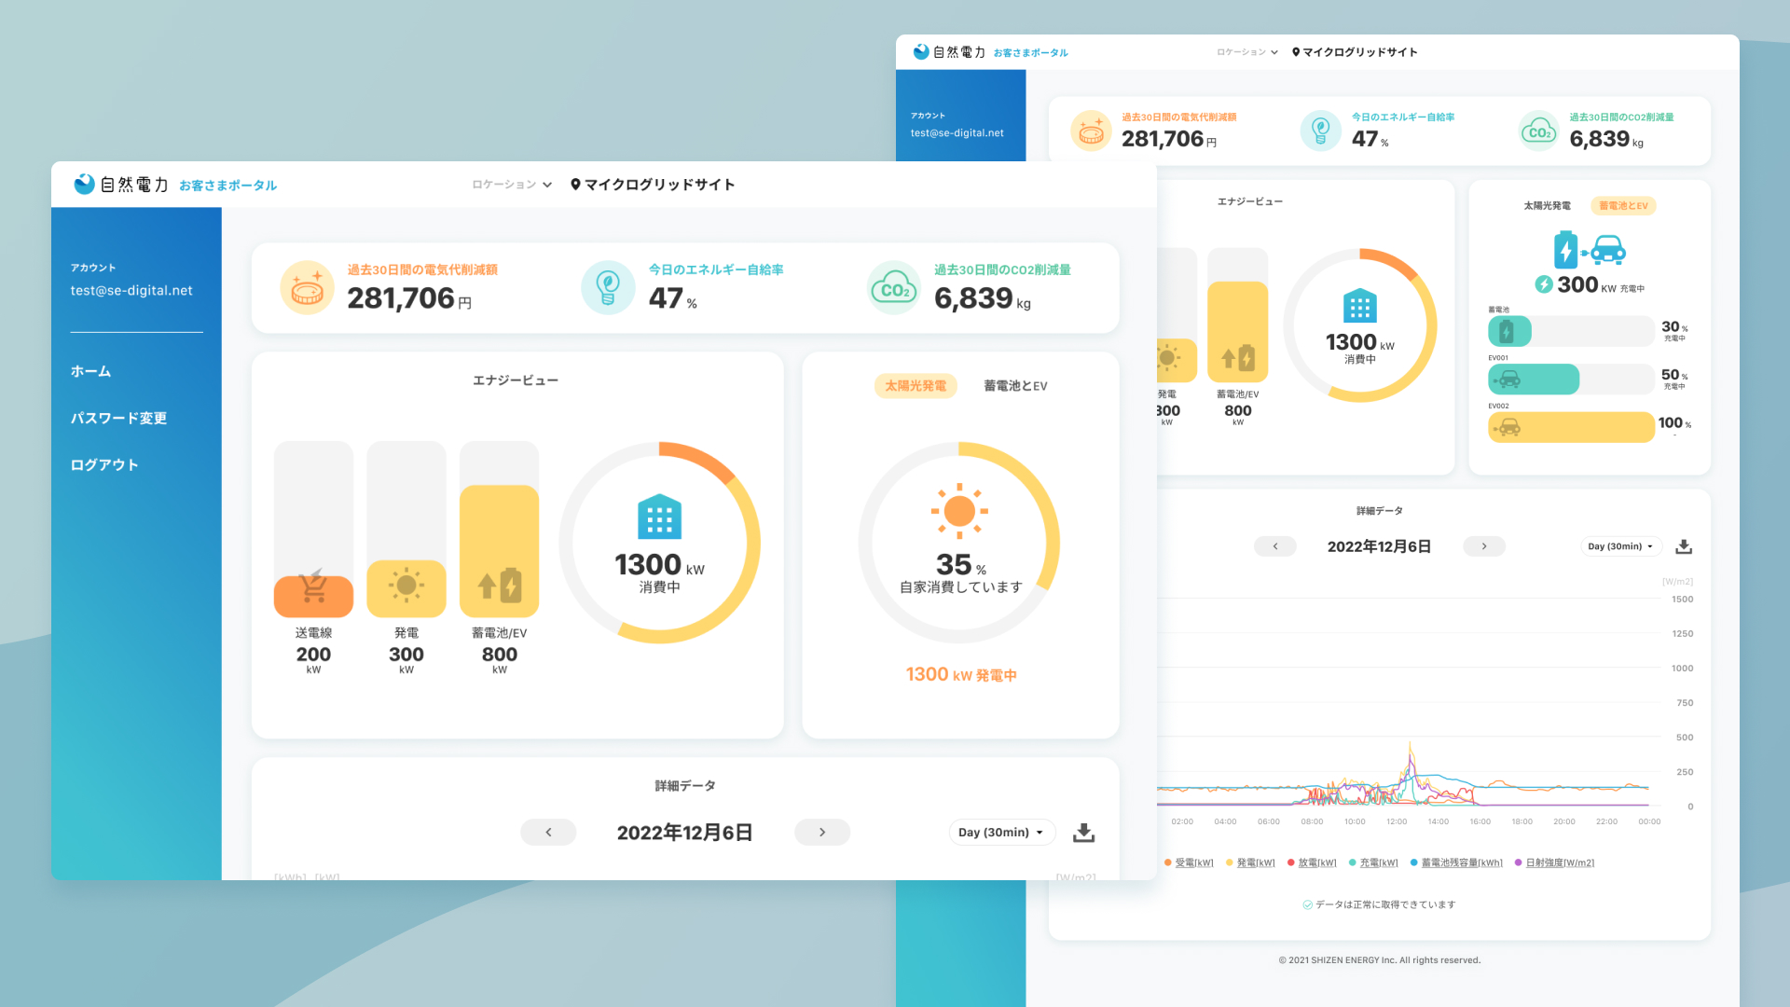
Task: Click the CO2 cloud icon in front window
Action: pyautogui.click(x=894, y=288)
